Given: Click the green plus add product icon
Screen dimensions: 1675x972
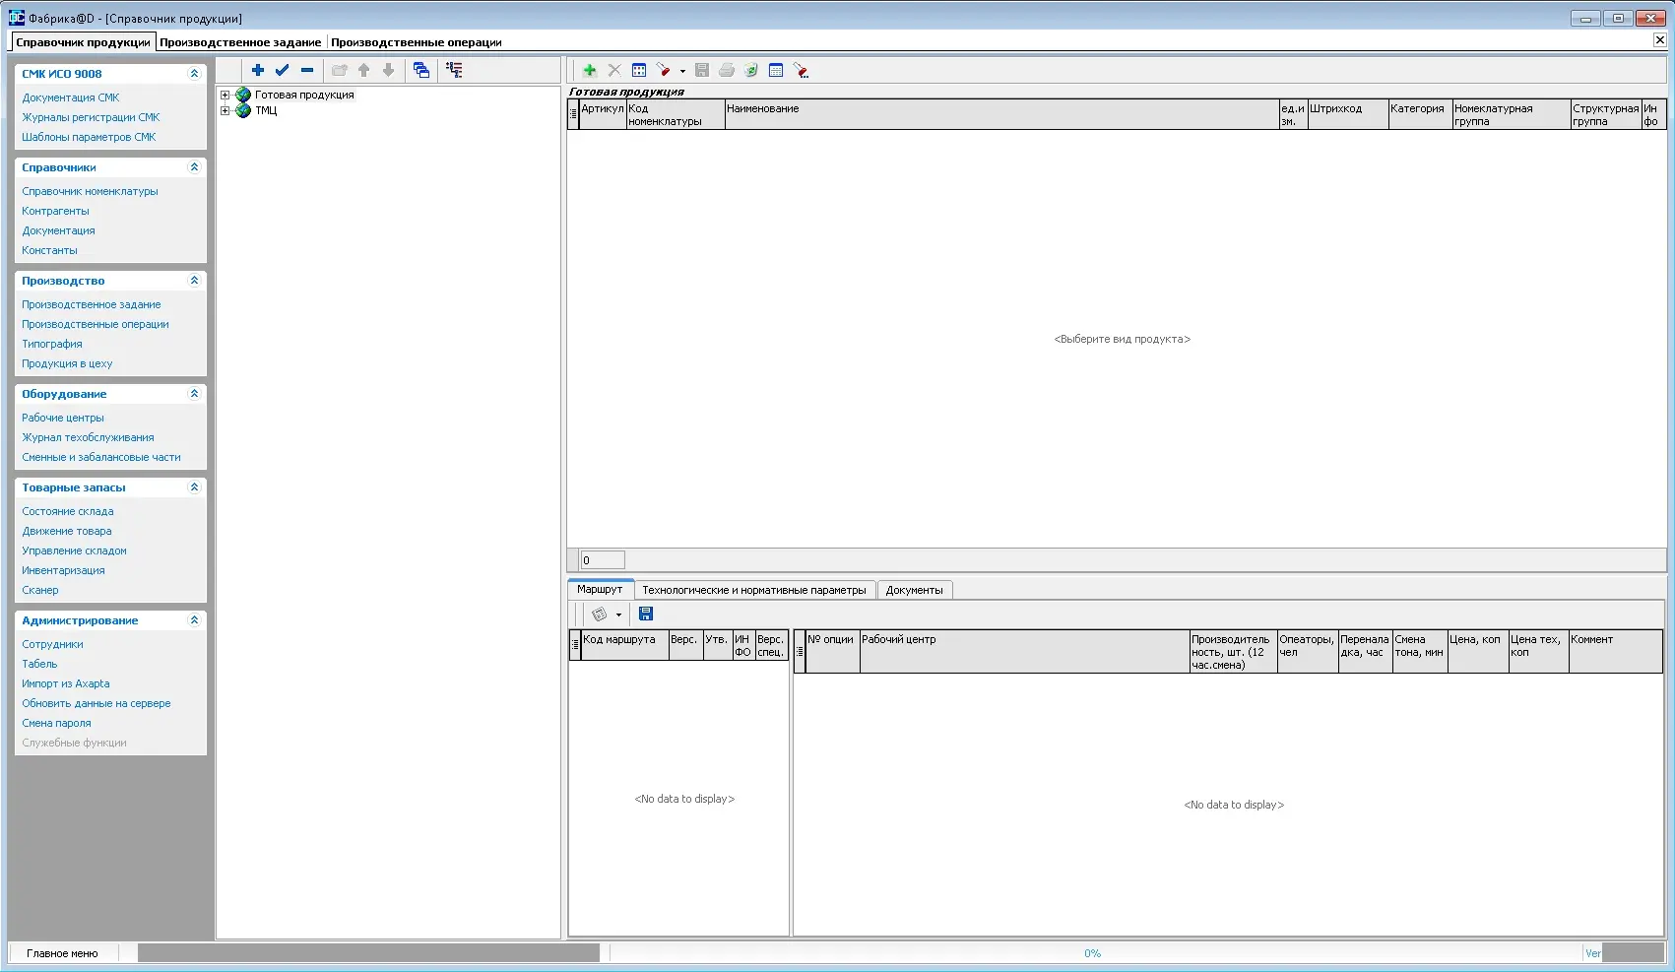Looking at the screenshot, I should (590, 70).
